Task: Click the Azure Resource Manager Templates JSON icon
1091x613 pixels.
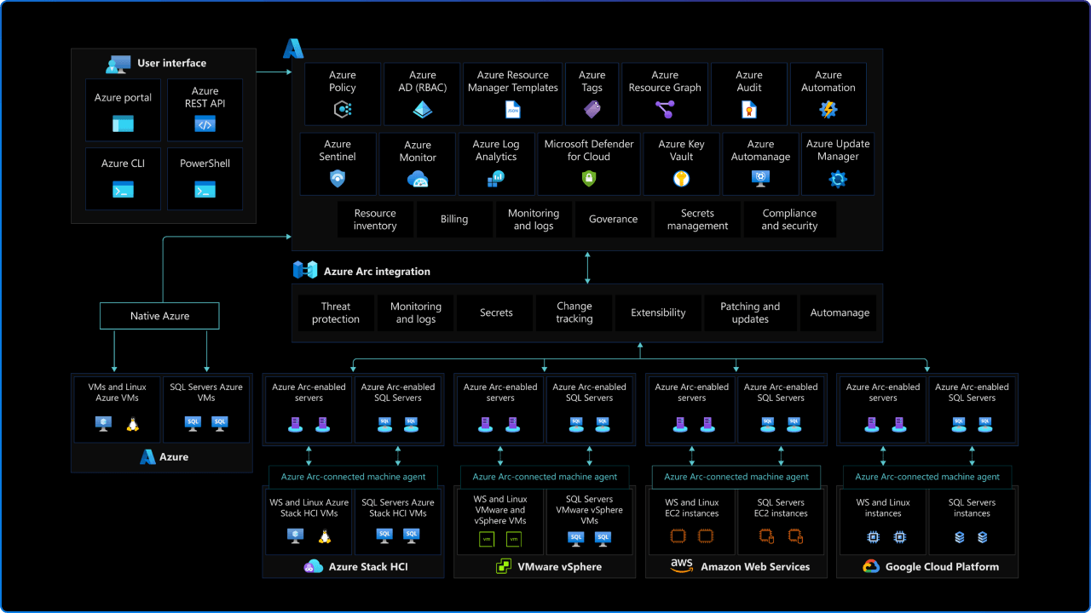Action: click(x=513, y=109)
